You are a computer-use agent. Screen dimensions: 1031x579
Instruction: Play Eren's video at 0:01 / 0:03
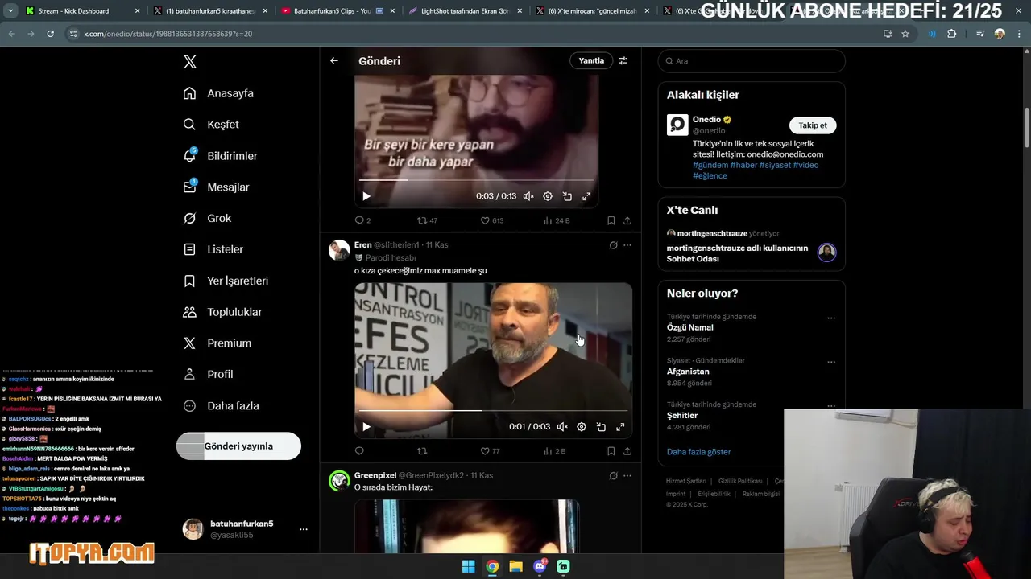tap(366, 427)
